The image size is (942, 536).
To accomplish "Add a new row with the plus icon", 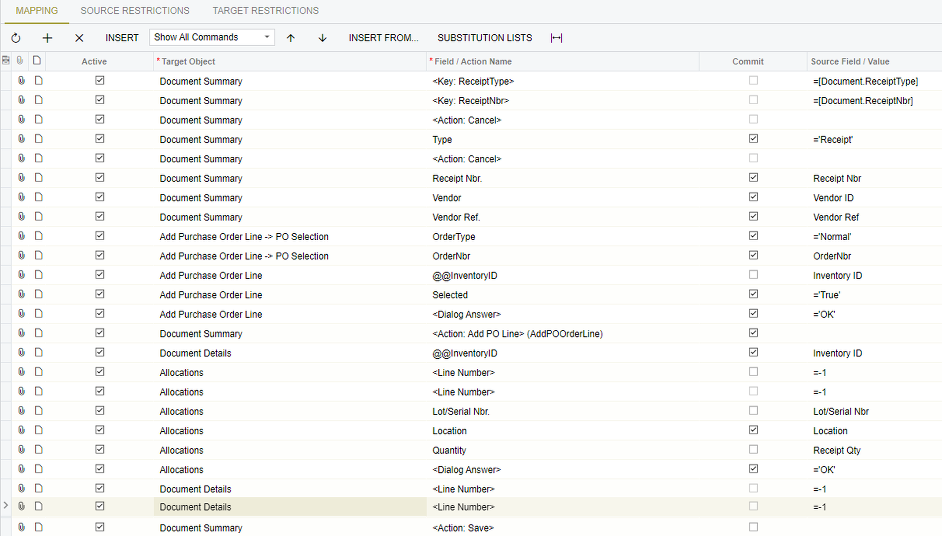I will click(x=47, y=38).
